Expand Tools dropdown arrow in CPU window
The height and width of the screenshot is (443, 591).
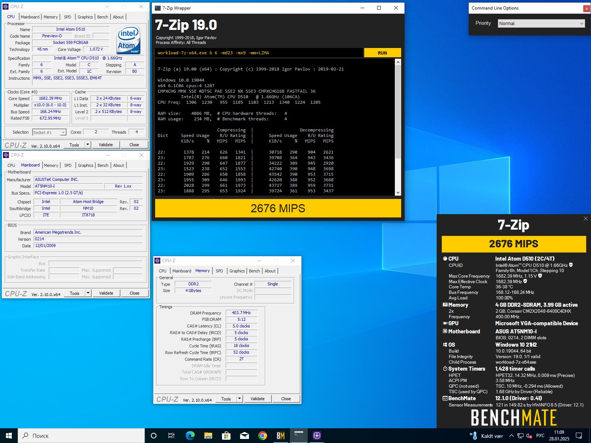coord(88,145)
